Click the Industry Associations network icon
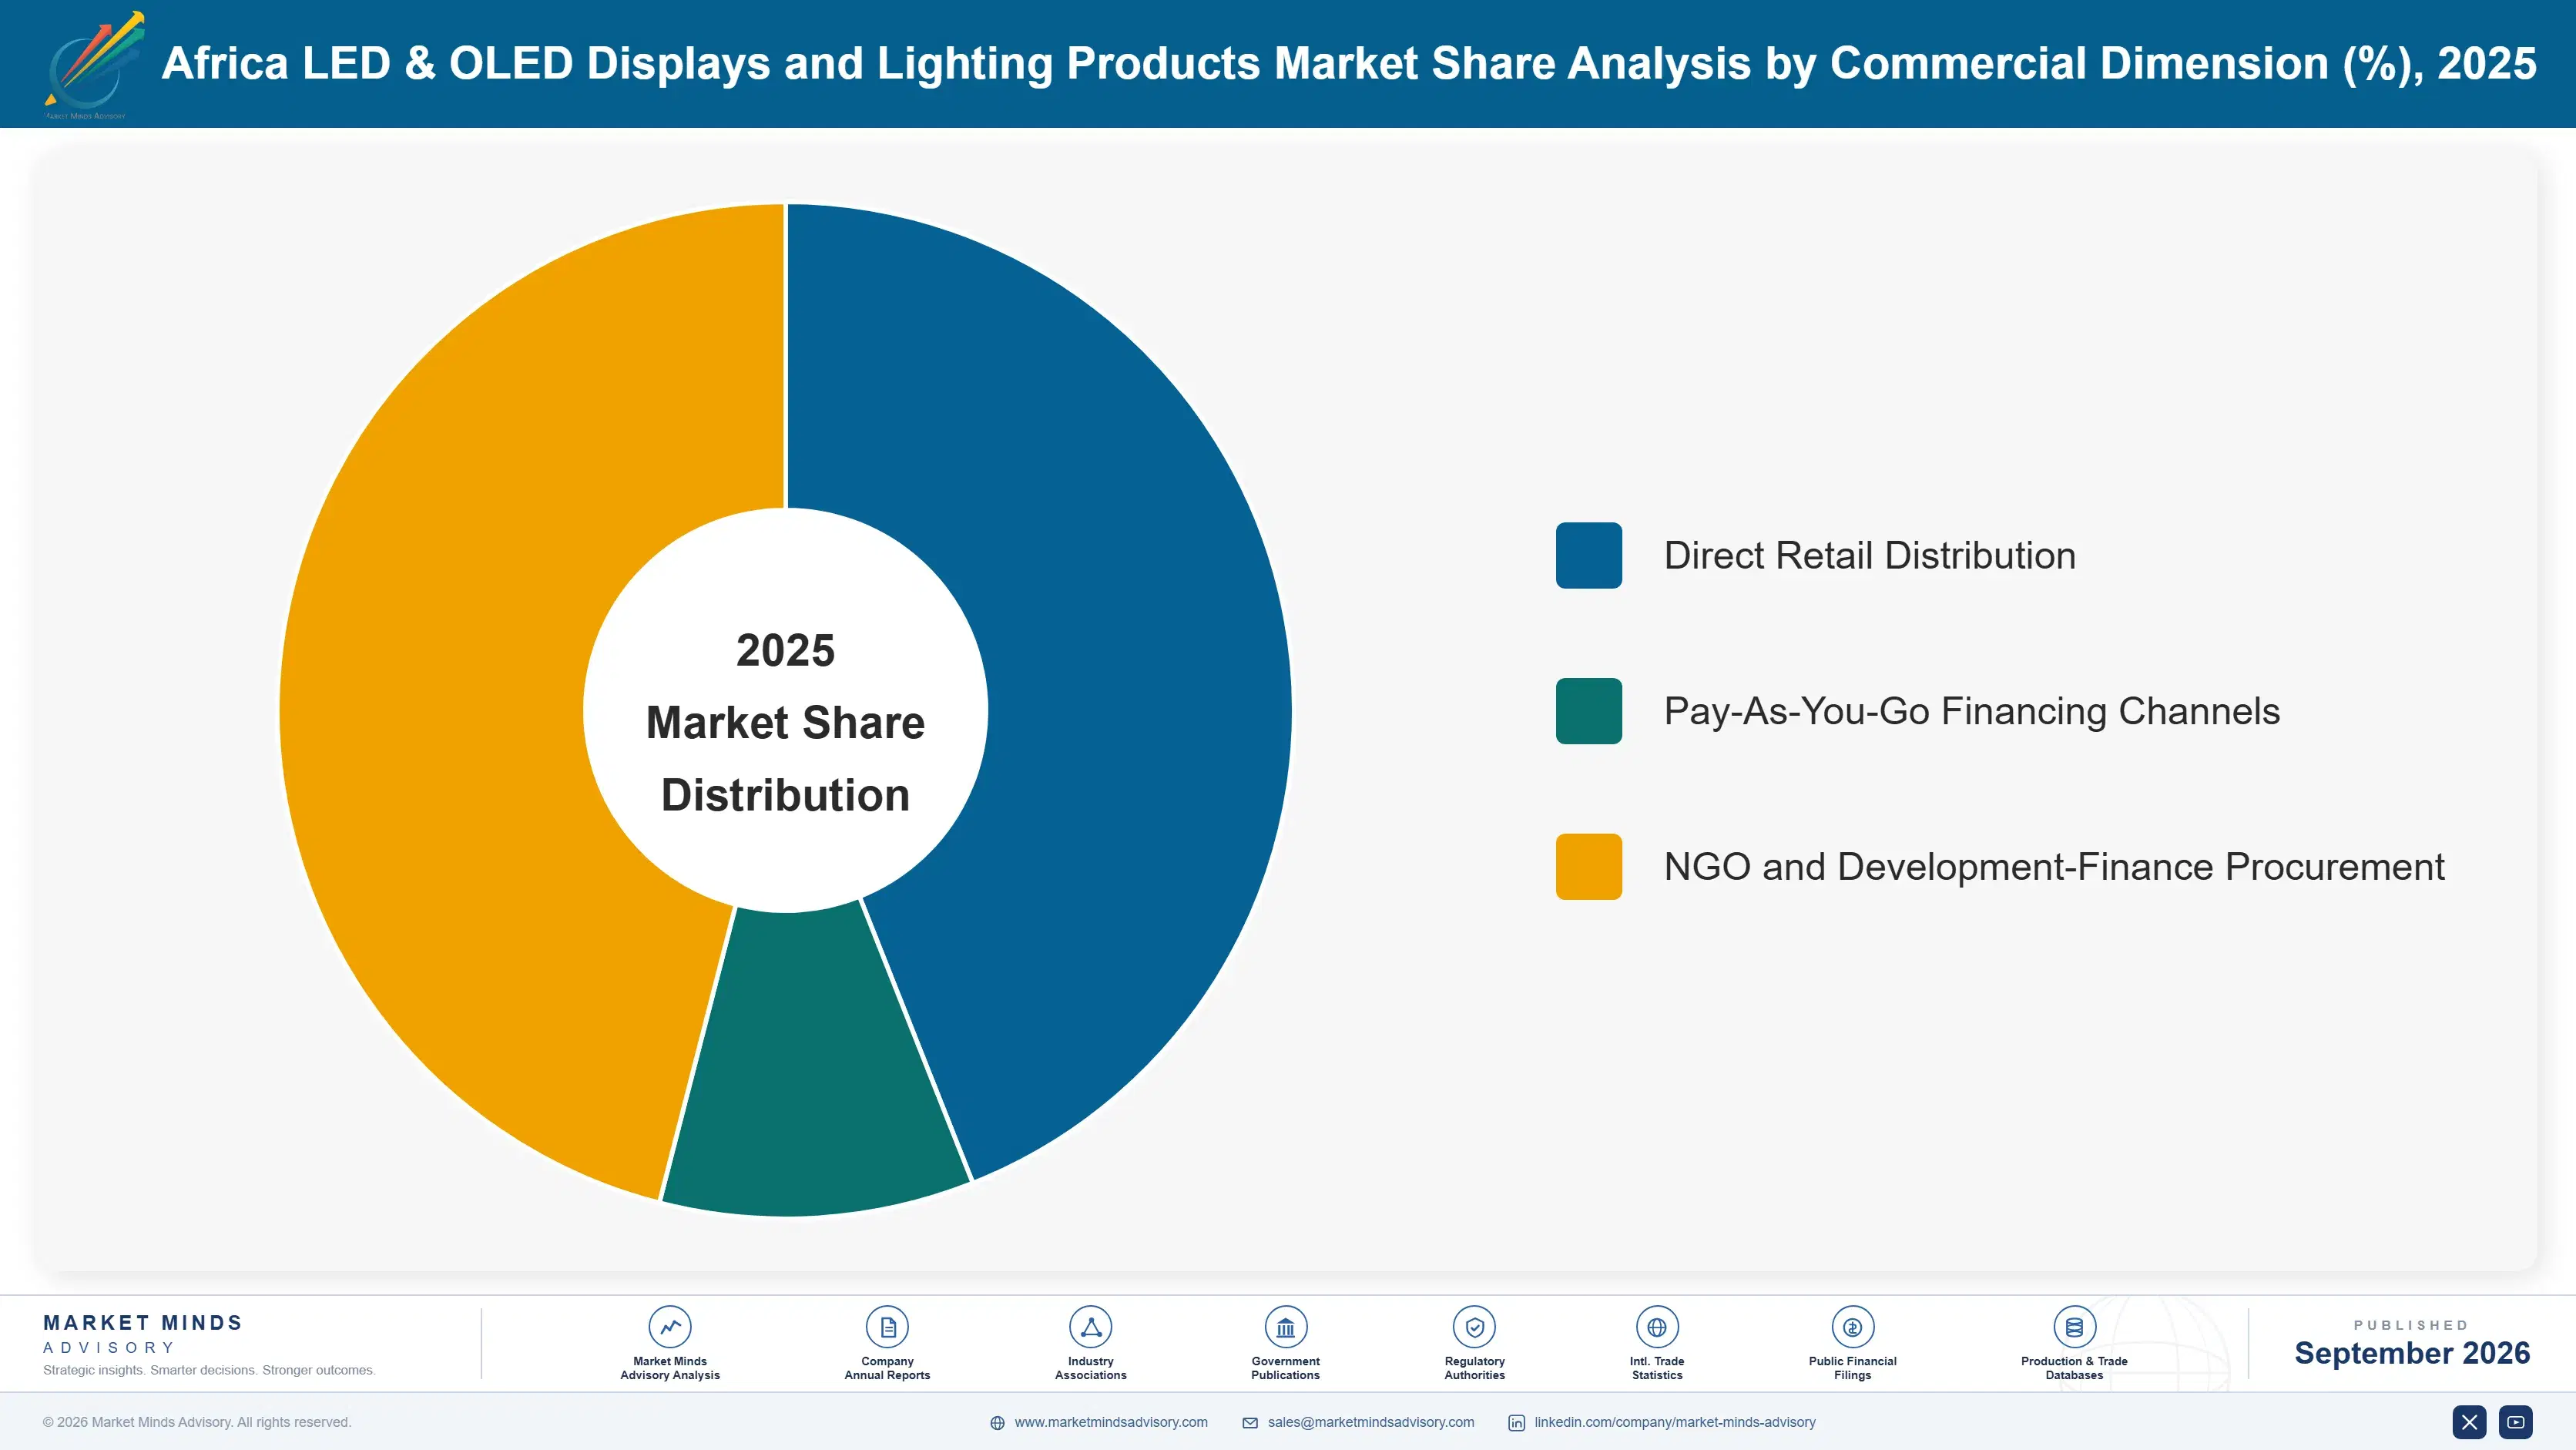 (1090, 1327)
